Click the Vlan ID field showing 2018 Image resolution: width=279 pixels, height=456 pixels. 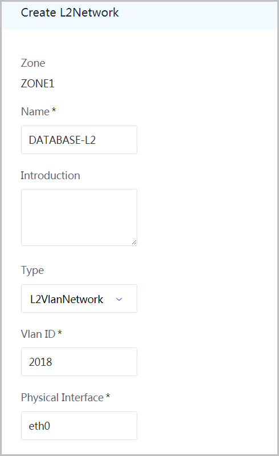79,362
